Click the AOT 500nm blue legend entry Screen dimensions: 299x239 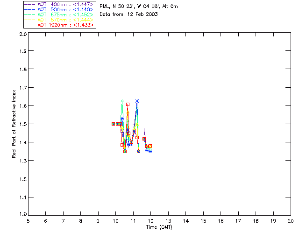59,9
